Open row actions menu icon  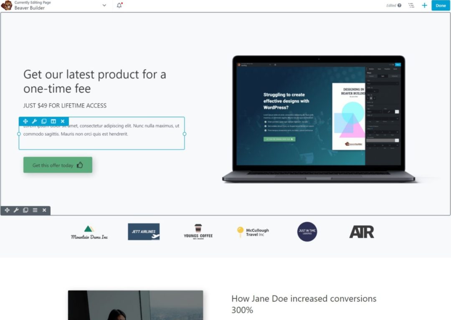(x=35, y=210)
